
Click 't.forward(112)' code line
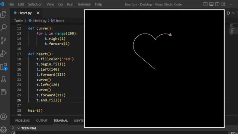51,95
